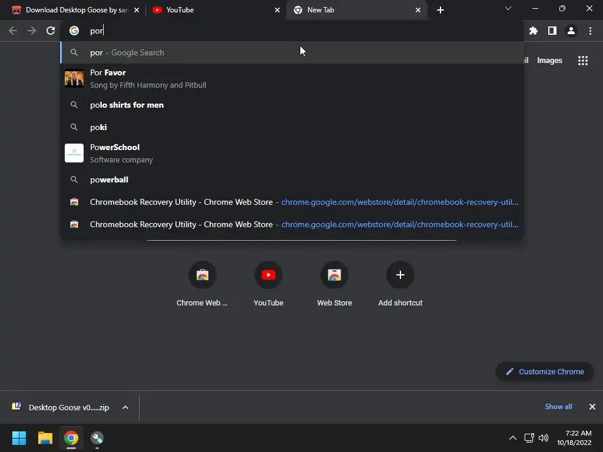Open the network status tray icon
Viewport: 603px width, 452px height.
point(529,438)
